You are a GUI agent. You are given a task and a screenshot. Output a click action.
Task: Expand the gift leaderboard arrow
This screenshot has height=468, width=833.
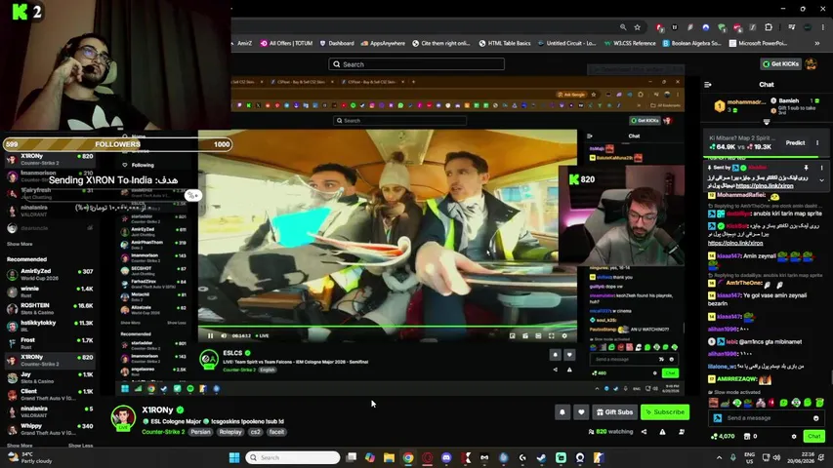tap(766, 122)
